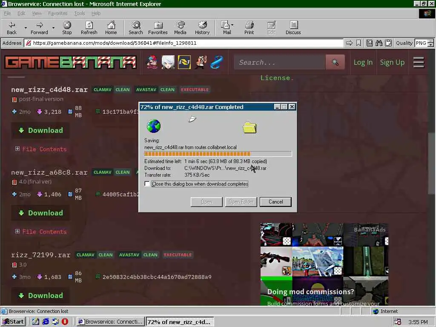The width and height of the screenshot is (436, 327).
Task: Refresh the current page
Action: 89,28
